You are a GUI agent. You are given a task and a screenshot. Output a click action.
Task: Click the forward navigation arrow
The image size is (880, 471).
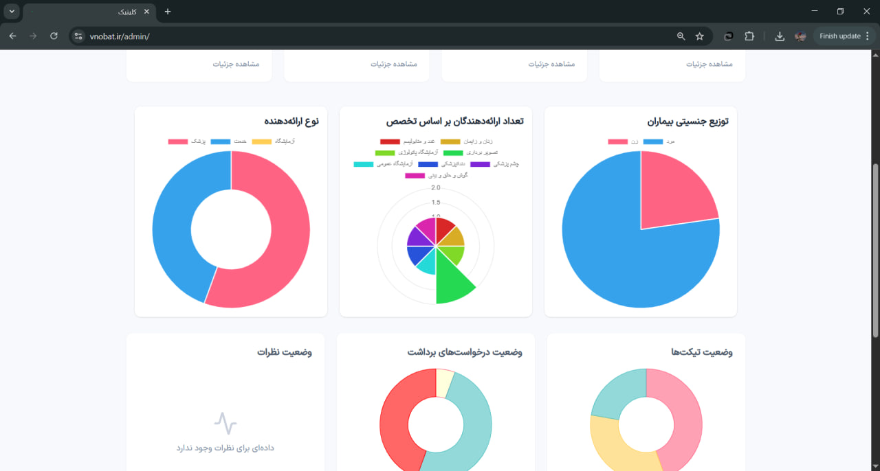(32, 36)
